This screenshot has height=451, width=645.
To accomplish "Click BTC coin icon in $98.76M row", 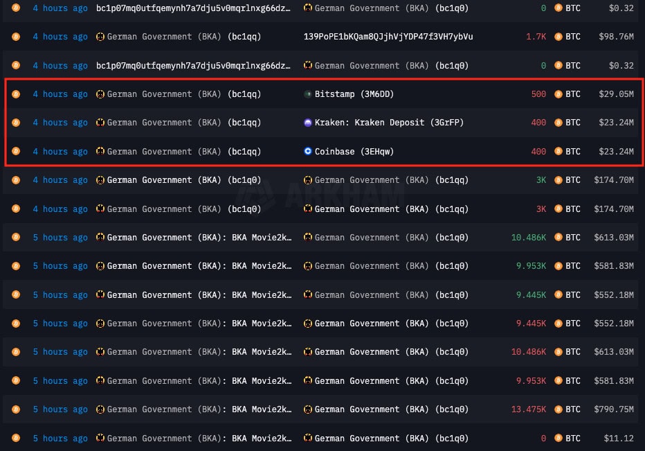I will pos(558,37).
